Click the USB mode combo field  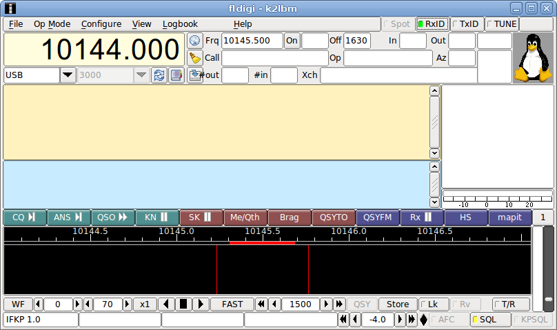pyautogui.click(x=32, y=75)
